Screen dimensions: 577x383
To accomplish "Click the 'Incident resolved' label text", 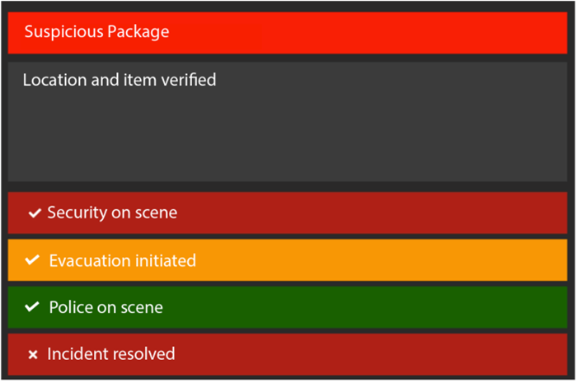I will pos(111,354).
